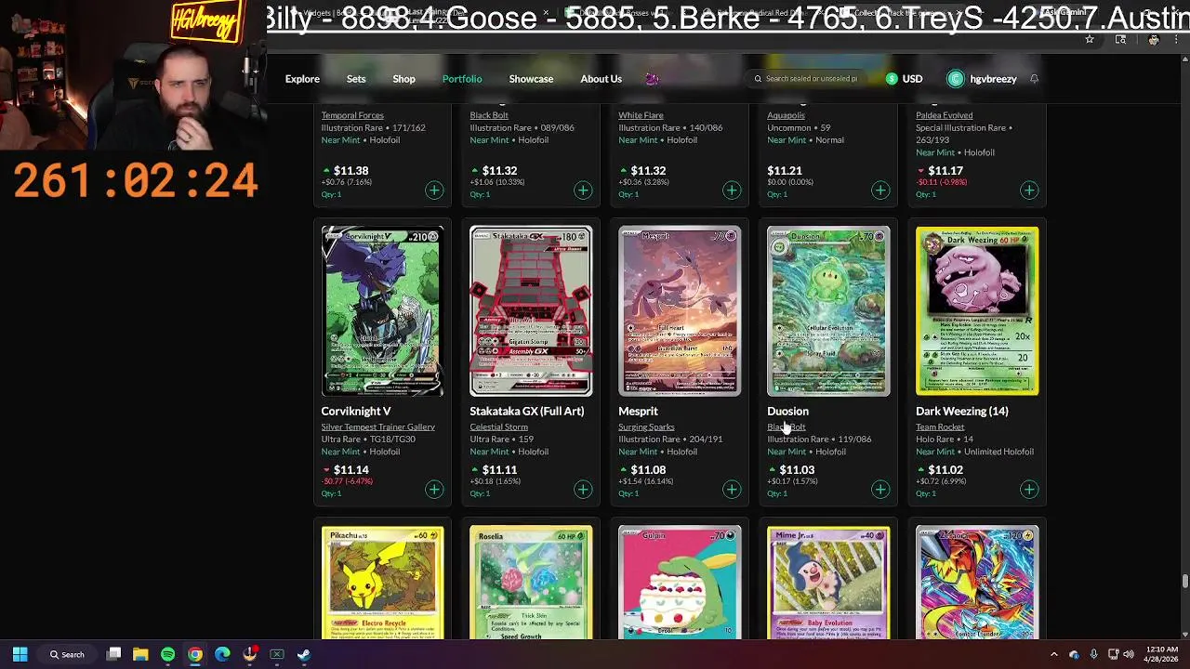Open the Silver Tempest Trainer Gallery set link
This screenshot has height=669, width=1190.
[377, 426]
